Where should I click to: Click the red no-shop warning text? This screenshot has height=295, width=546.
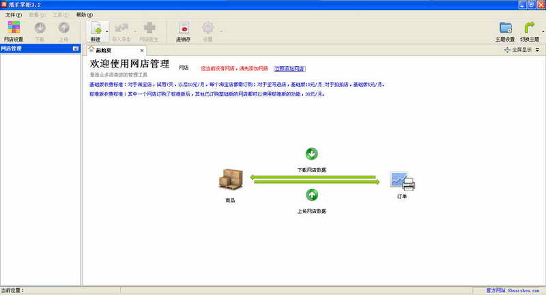click(x=234, y=68)
